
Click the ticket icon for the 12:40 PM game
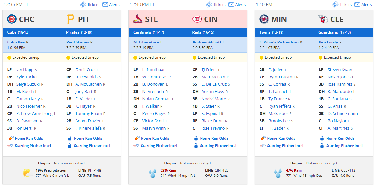point(209,4)
